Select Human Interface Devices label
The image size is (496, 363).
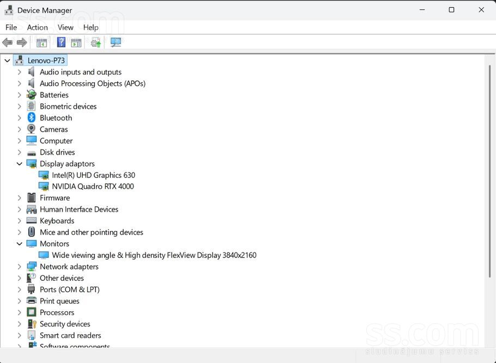pyautogui.click(x=79, y=209)
